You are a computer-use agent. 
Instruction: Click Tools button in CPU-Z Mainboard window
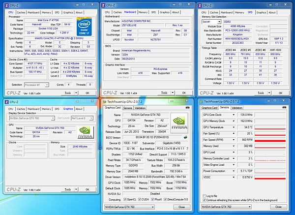pyautogui.click(x=164, y=92)
